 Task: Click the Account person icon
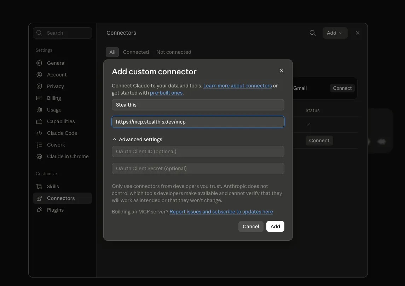(x=39, y=75)
